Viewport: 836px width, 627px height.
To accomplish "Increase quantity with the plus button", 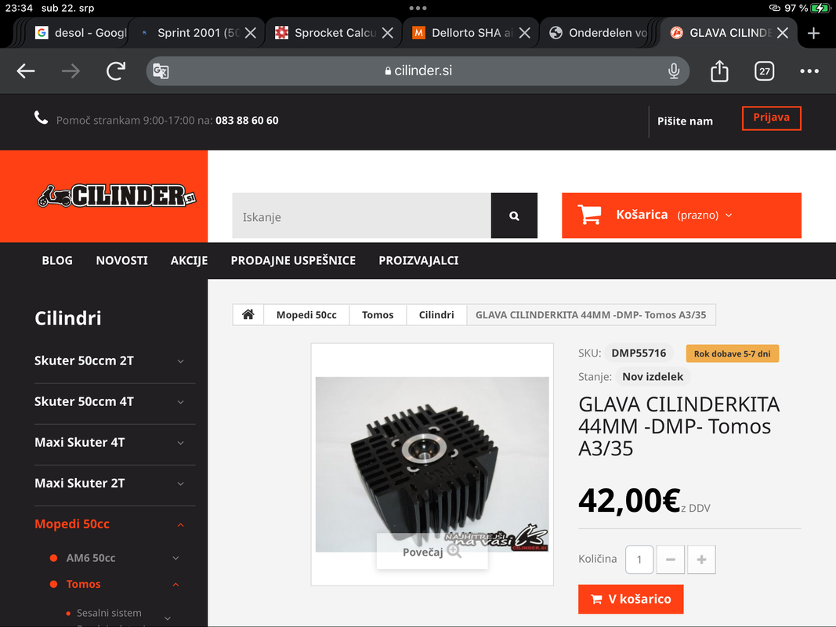I will pos(702,560).
